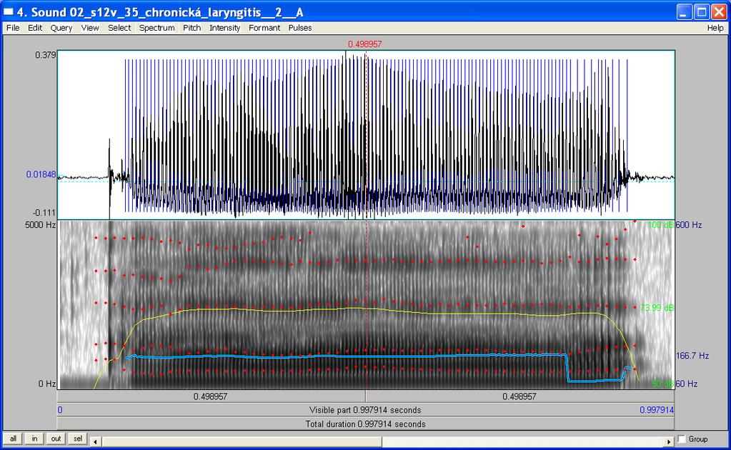
Task: Open the Spectrum menu
Action: point(156,28)
